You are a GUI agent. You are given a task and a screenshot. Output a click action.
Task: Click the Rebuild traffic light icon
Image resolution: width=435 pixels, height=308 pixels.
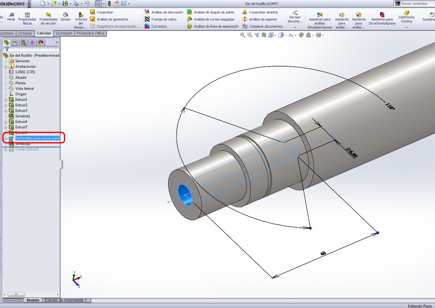[x=109, y=3]
